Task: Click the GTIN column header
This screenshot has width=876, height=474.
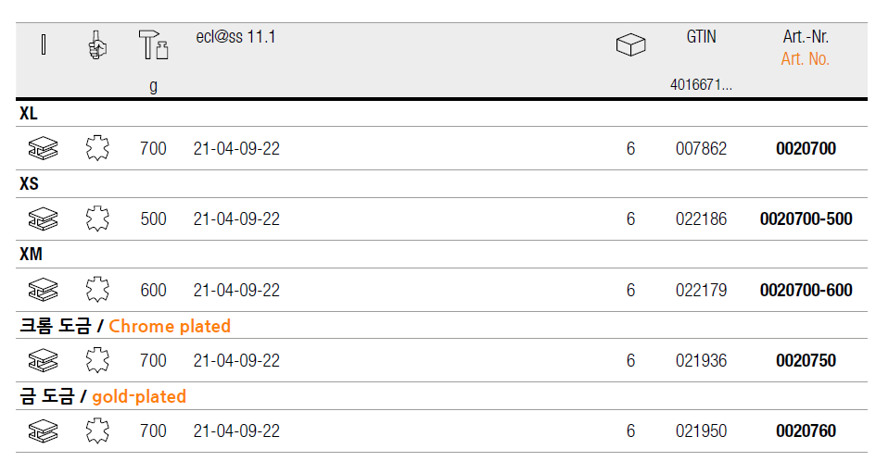Action: (x=701, y=37)
